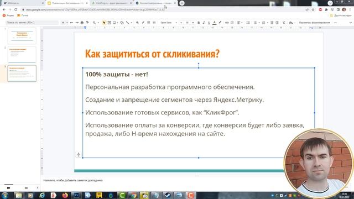
Task: Decrease indent of the text
Action: (x=272, y=23)
